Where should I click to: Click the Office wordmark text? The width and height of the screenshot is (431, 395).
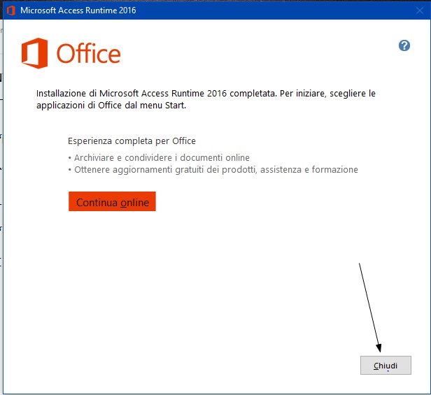pyautogui.click(x=88, y=54)
